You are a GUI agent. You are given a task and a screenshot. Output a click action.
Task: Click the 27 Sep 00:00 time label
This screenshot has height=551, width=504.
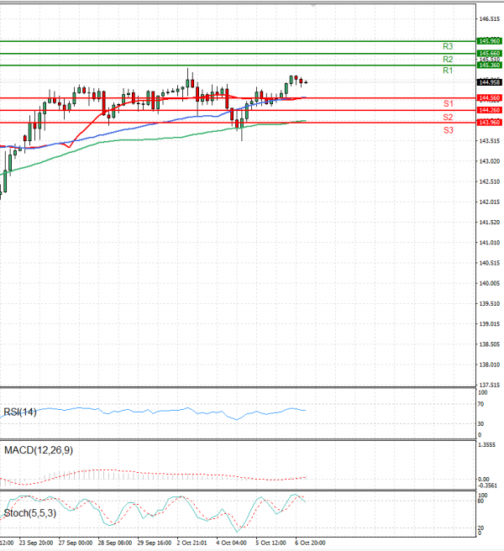76,543
